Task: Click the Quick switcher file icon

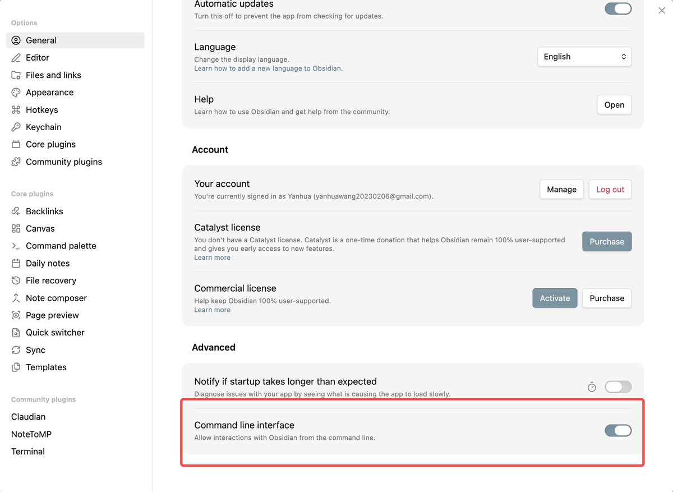Action: click(x=16, y=333)
